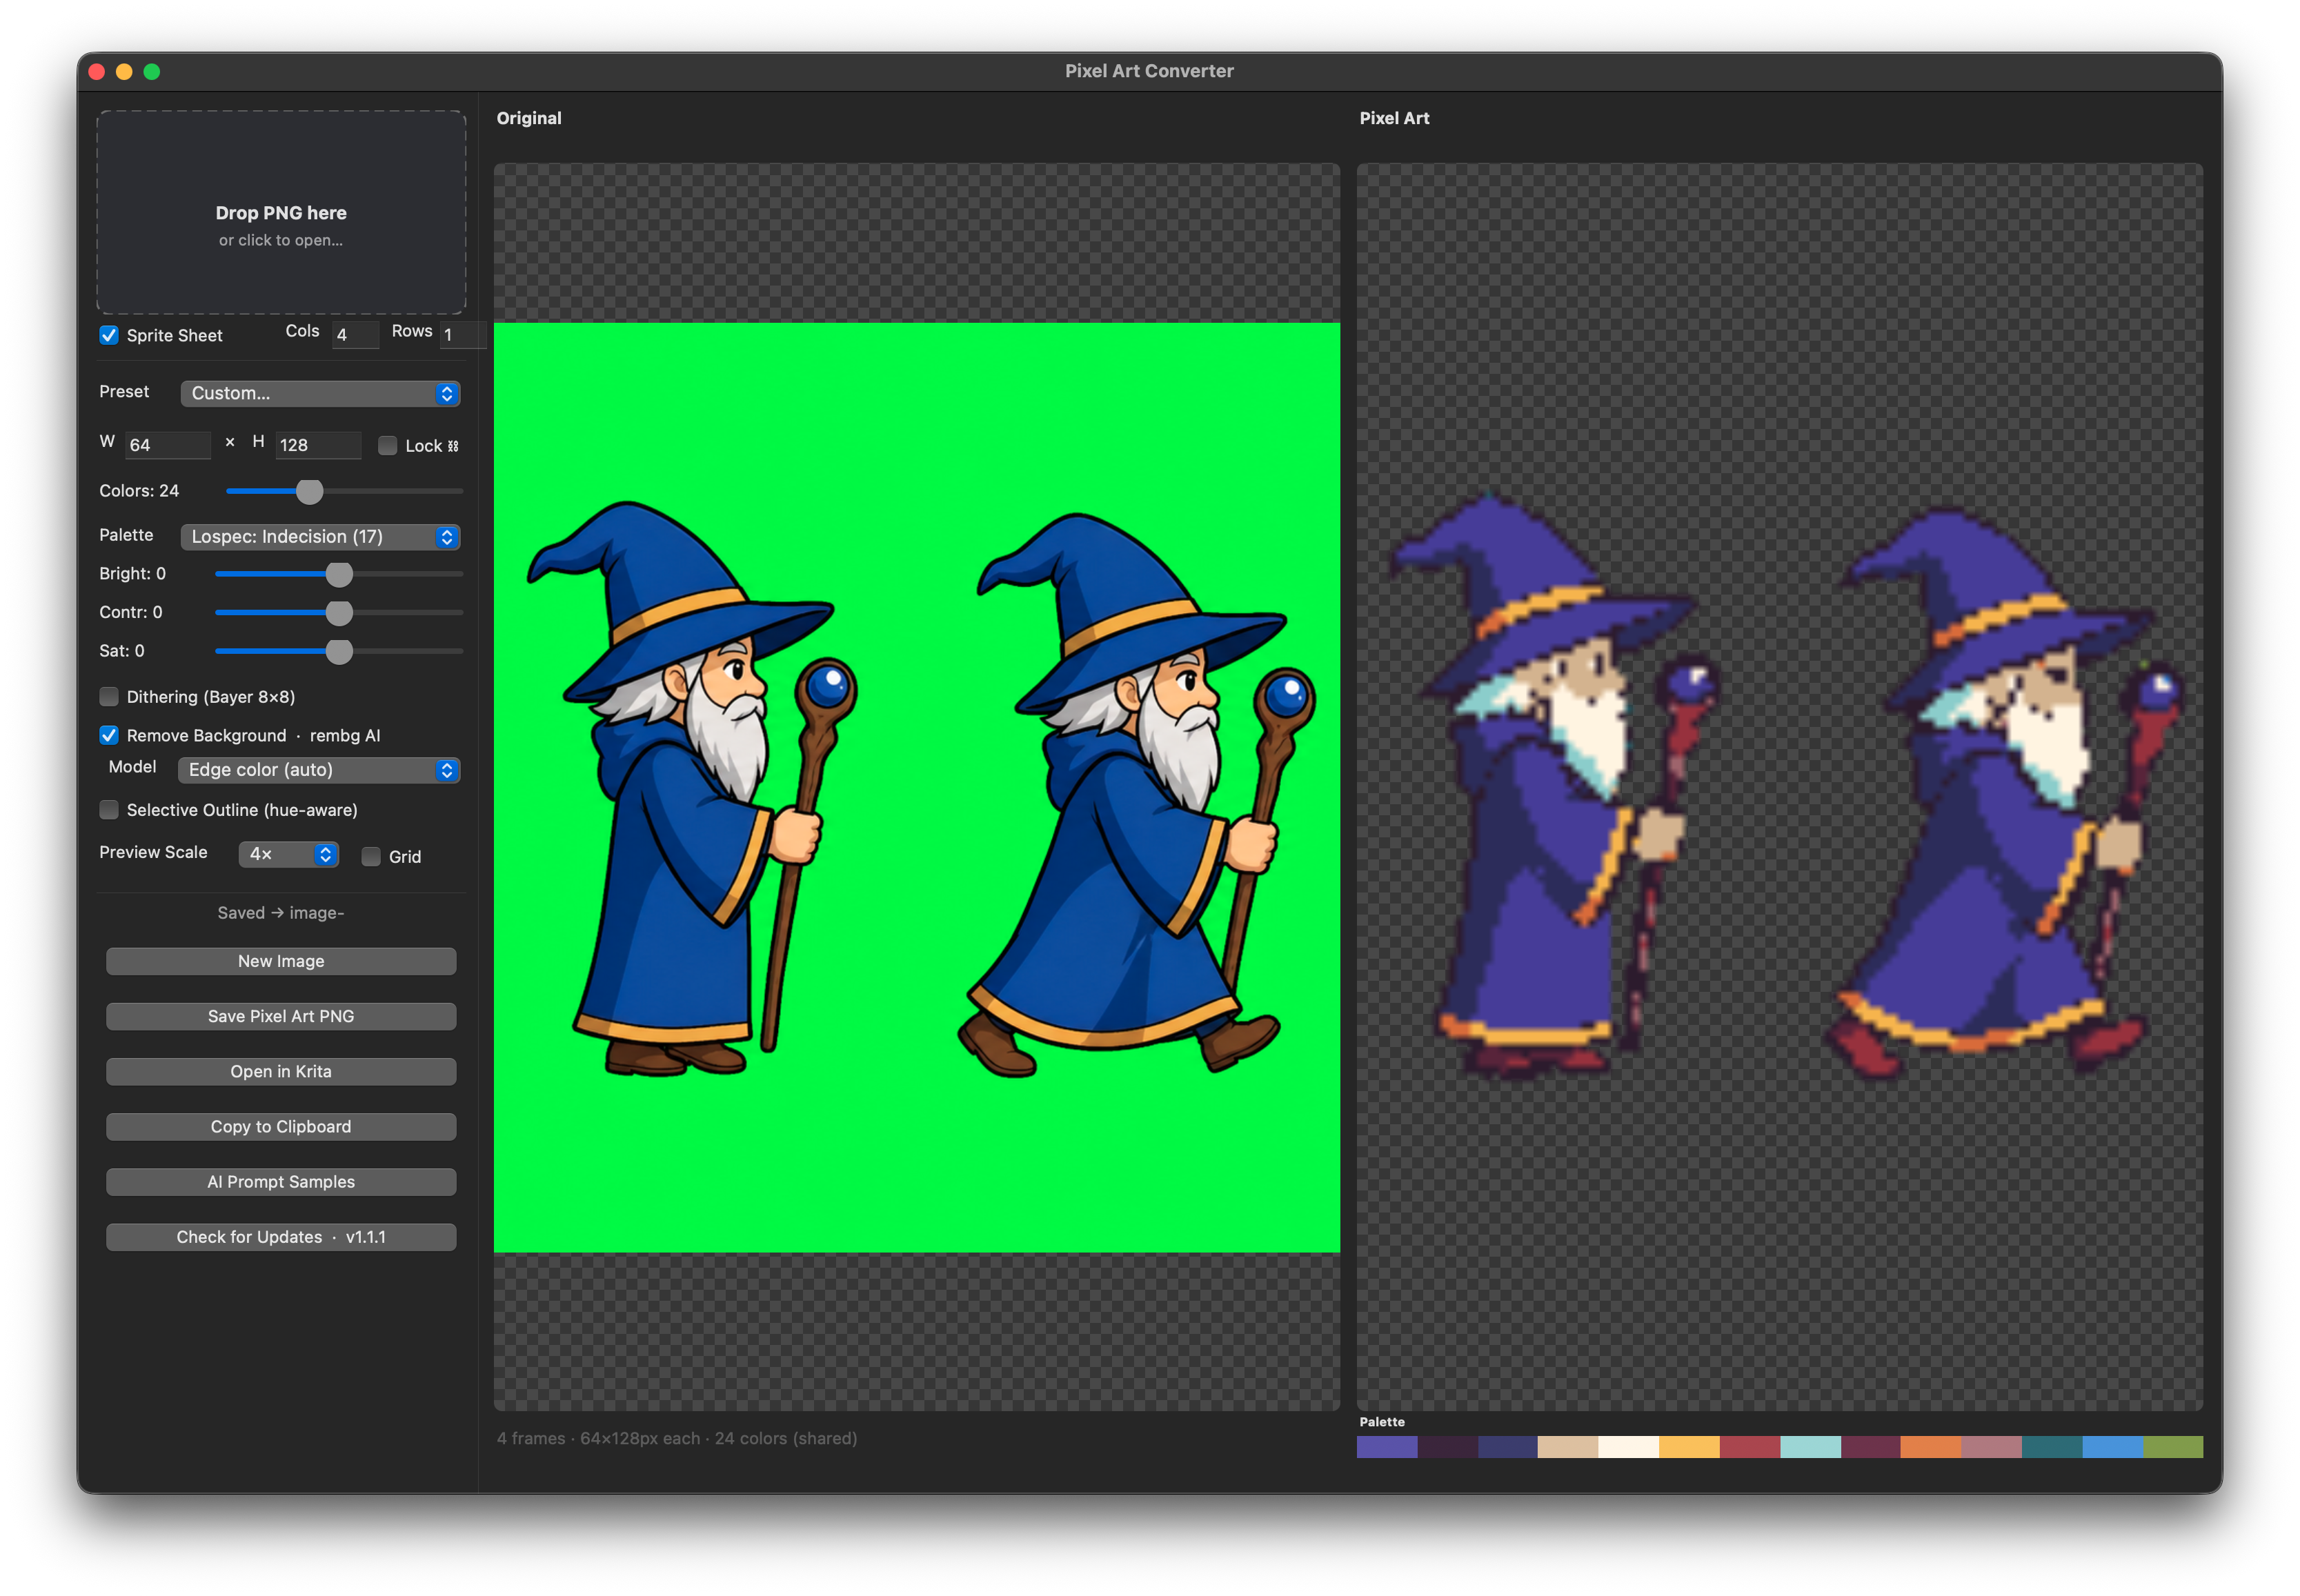
Task: Click the Cols input field
Action: [355, 335]
